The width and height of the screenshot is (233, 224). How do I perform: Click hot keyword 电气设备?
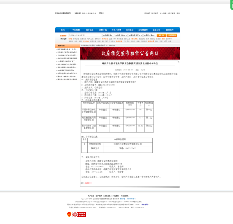click(x=105, y=39)
